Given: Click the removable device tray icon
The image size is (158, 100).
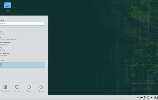Looking at the screenshot, I should click(145, 97).
